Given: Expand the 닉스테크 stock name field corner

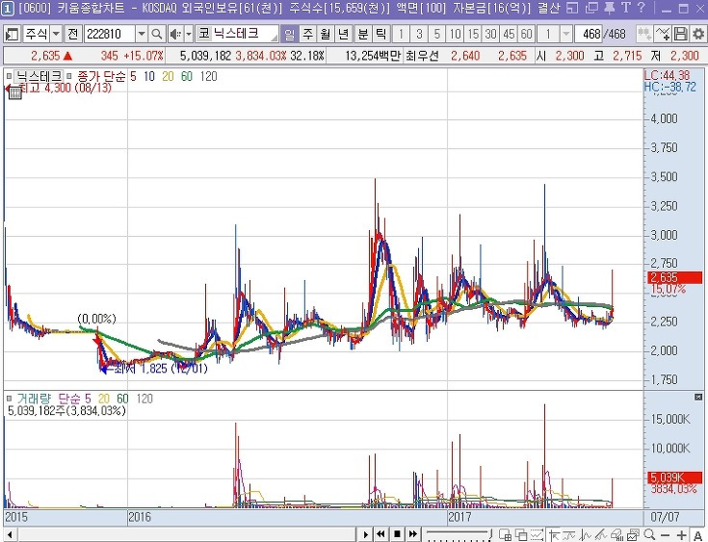Looking at the screenshot, I should 275,38.
